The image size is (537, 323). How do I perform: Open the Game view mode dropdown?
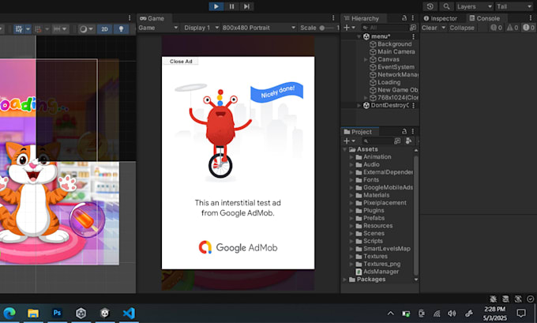tap(158, 28)
